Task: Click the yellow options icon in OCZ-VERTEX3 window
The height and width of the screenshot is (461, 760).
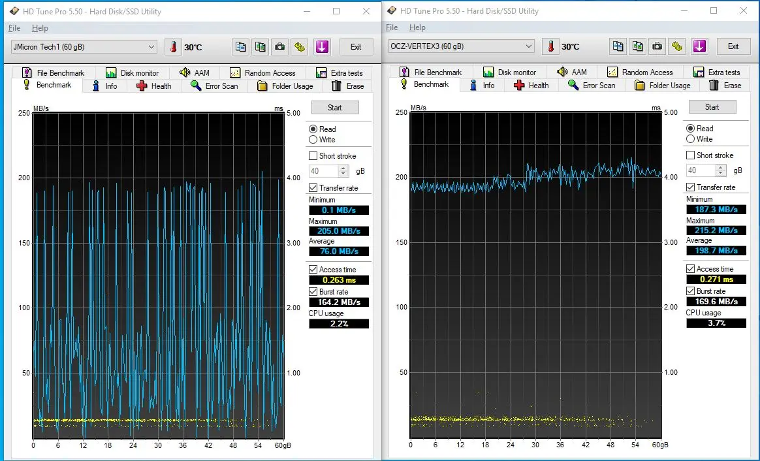Action: pyautogui.click(x=678, y=46)
